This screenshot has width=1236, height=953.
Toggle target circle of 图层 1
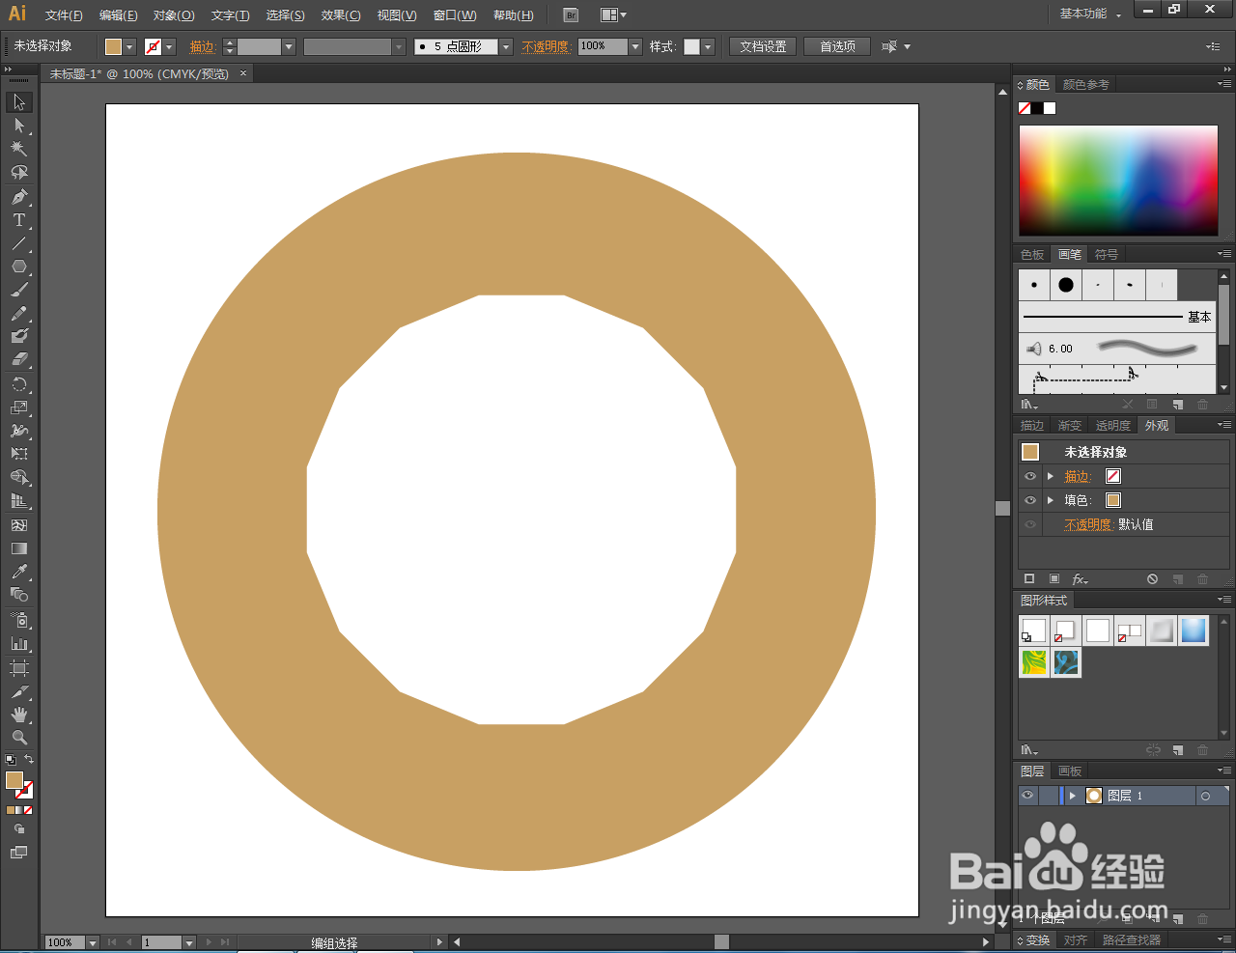(x=1205, y=796)
